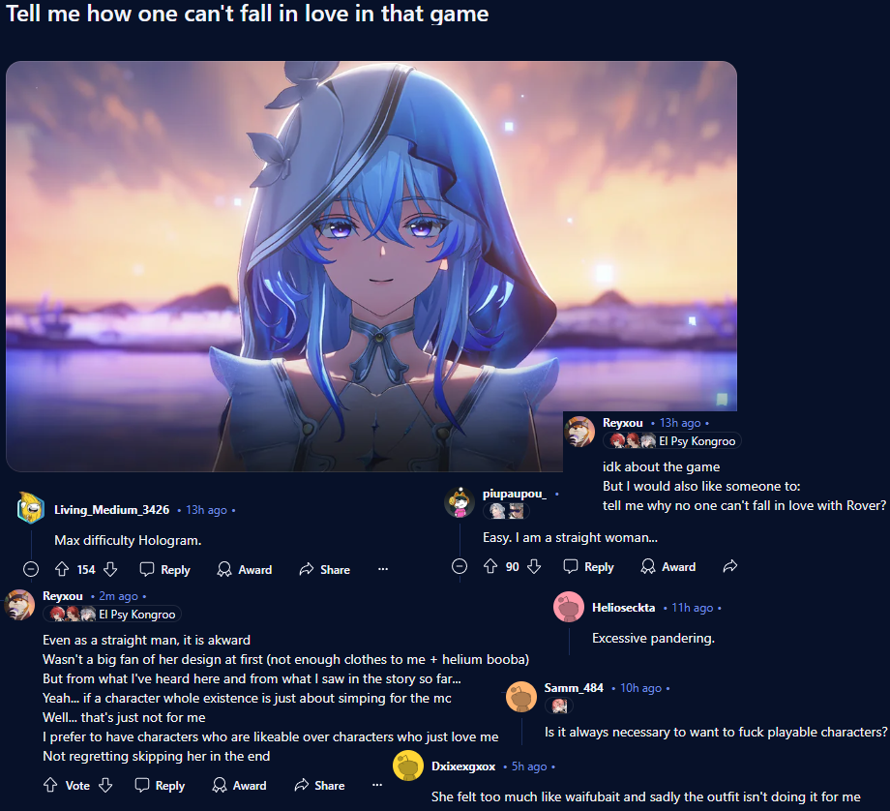
Task: Open Samm_484's user profile link
Action: (574, 688)
